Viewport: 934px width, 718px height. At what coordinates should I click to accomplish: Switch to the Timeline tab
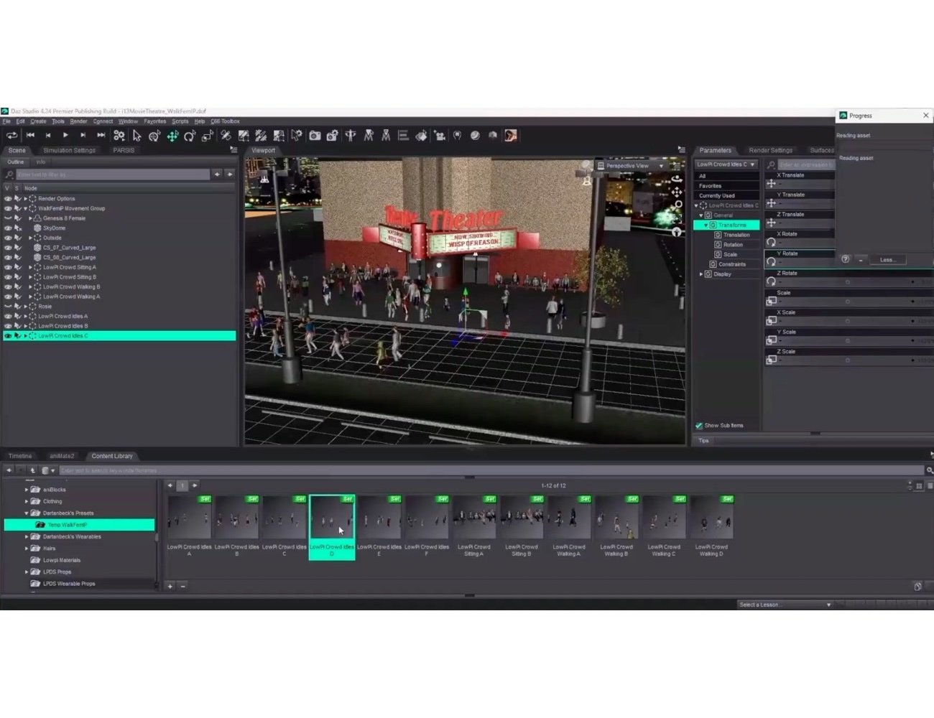pos(20,456)
